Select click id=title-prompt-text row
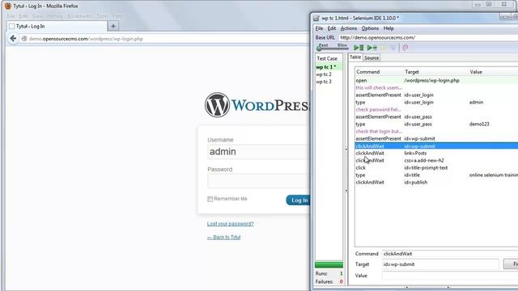 436,167
